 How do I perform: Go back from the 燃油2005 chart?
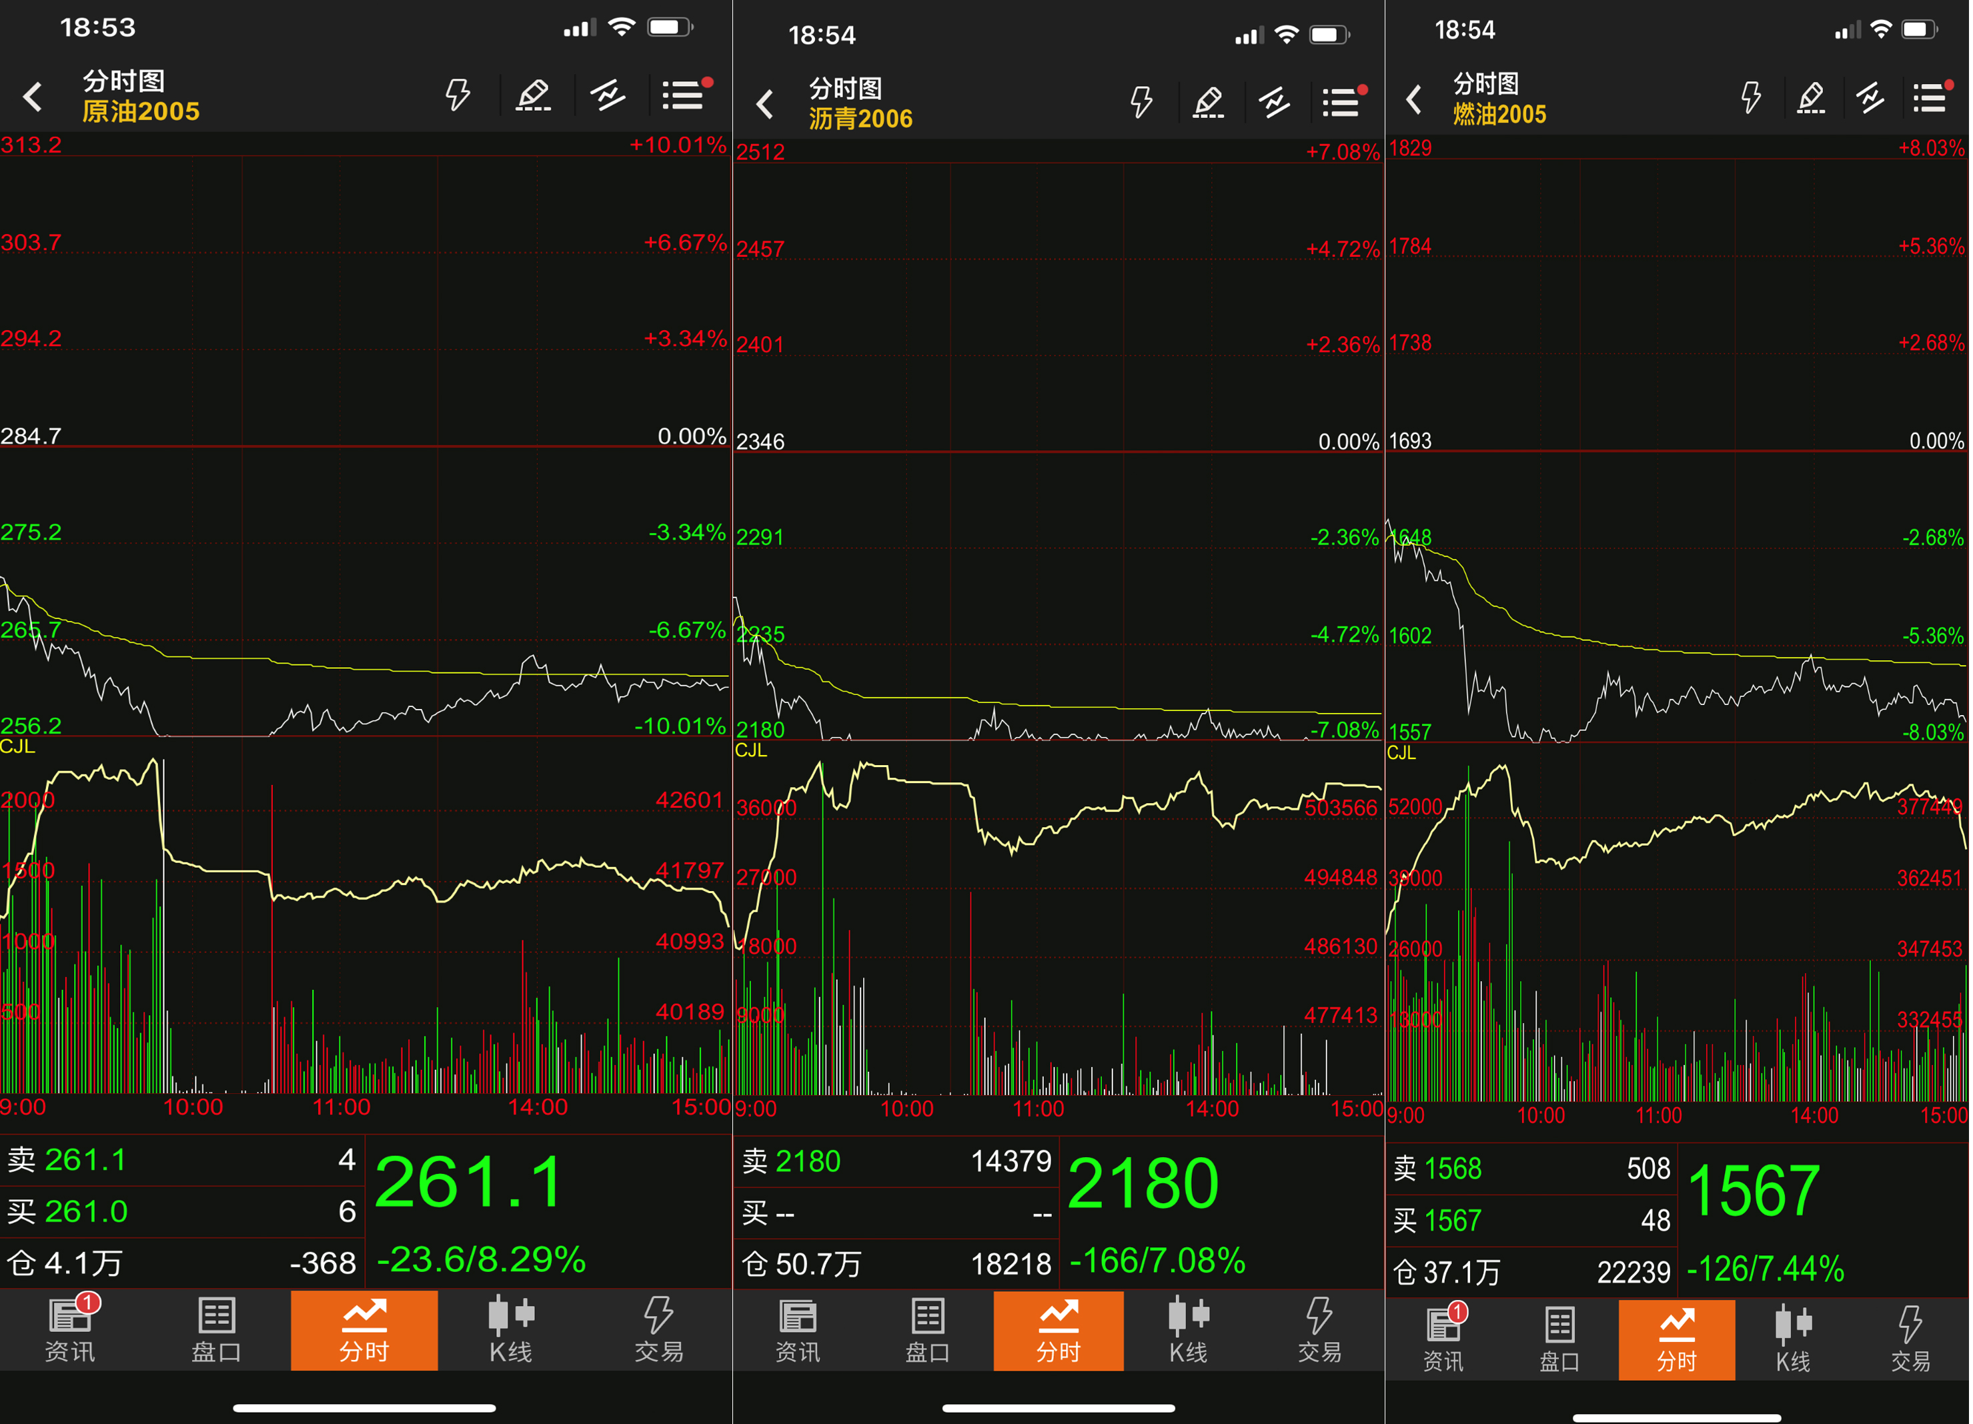[1413, 99]
